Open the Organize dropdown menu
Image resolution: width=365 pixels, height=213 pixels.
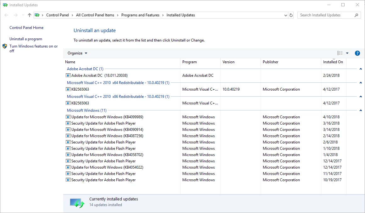pos(77,53)
